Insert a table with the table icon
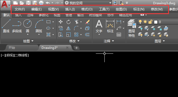Screen dimensions: 178x97 (119, 35)
